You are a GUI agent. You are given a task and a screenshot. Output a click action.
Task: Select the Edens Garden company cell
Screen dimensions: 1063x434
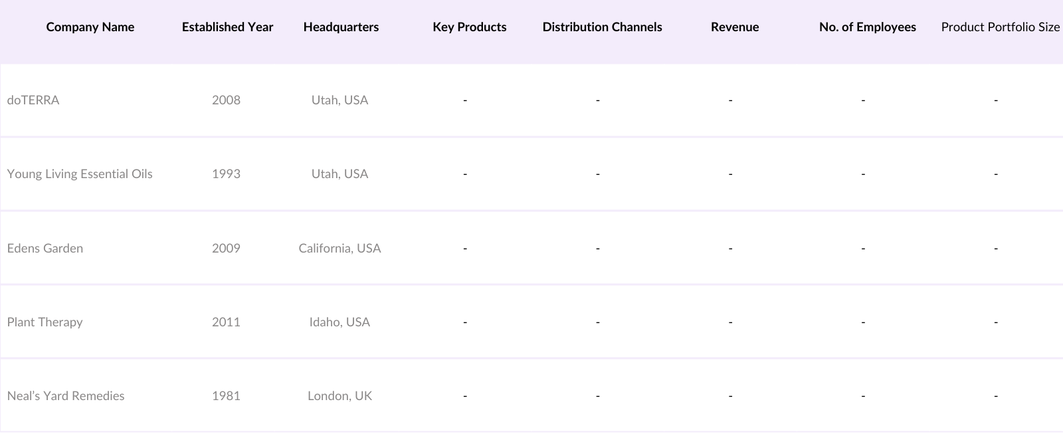(45, 249)
